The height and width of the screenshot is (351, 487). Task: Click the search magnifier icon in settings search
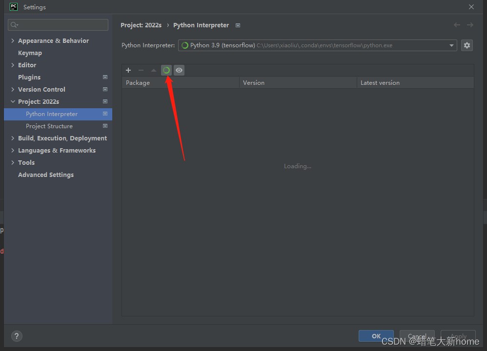(14, 25)
